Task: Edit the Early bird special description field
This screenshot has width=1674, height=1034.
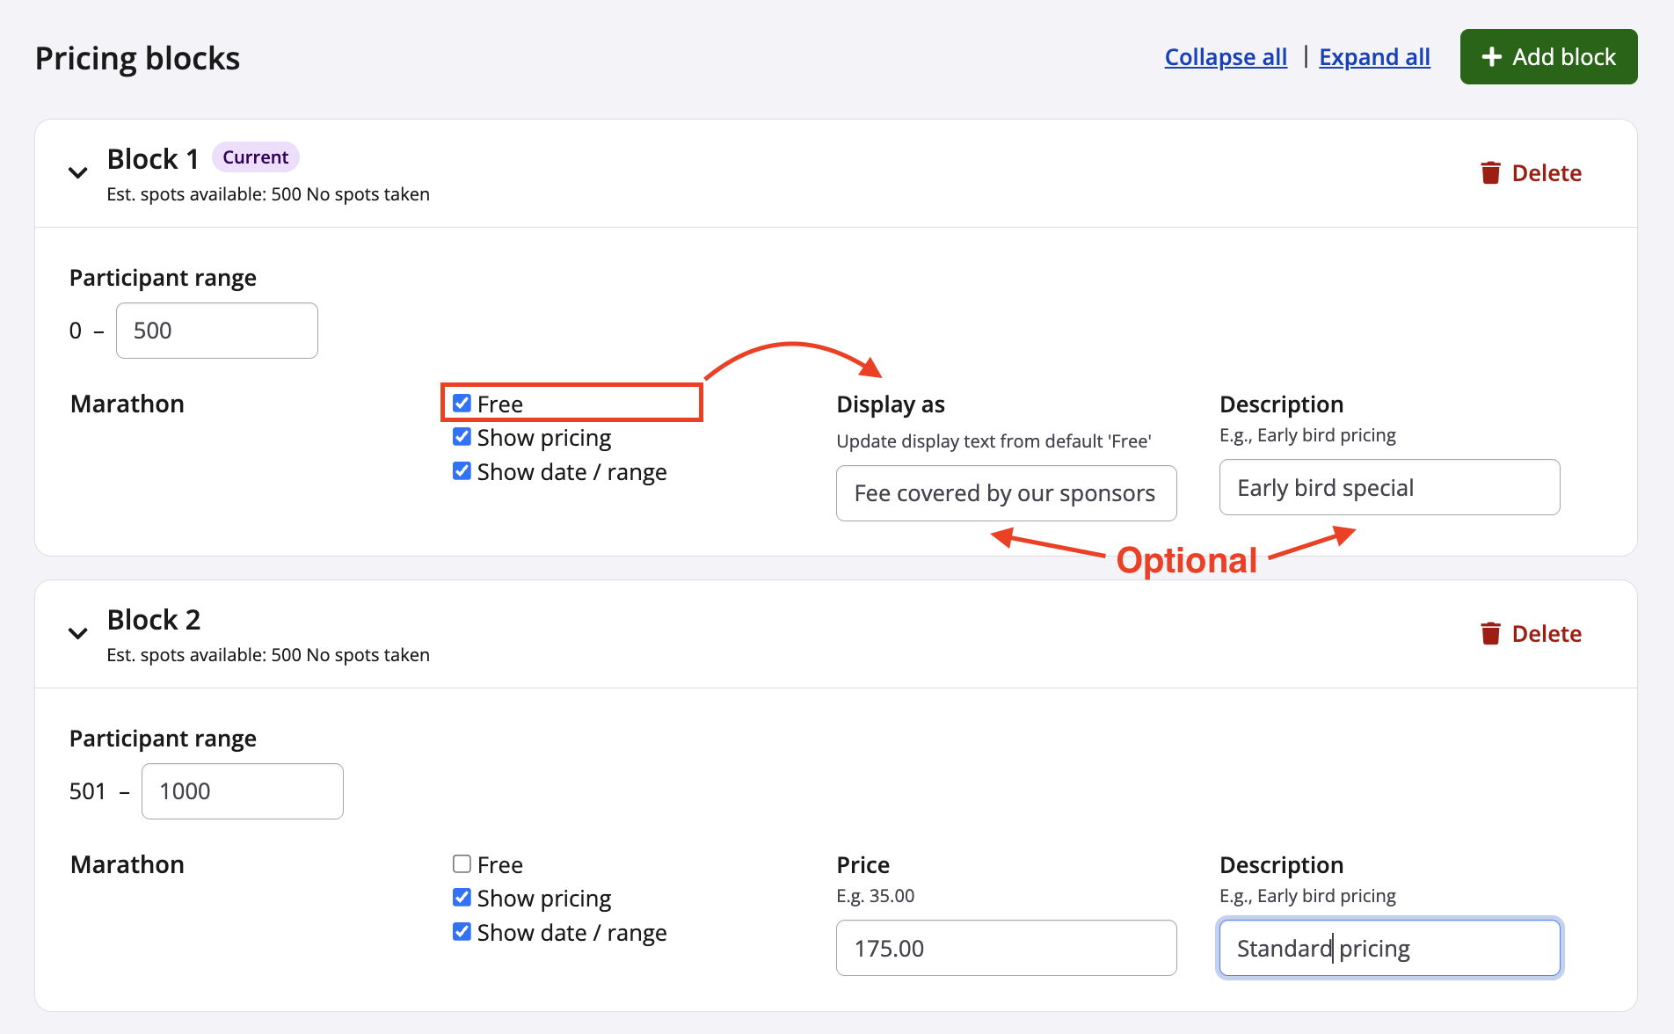Action: [x=1389, y=488]
